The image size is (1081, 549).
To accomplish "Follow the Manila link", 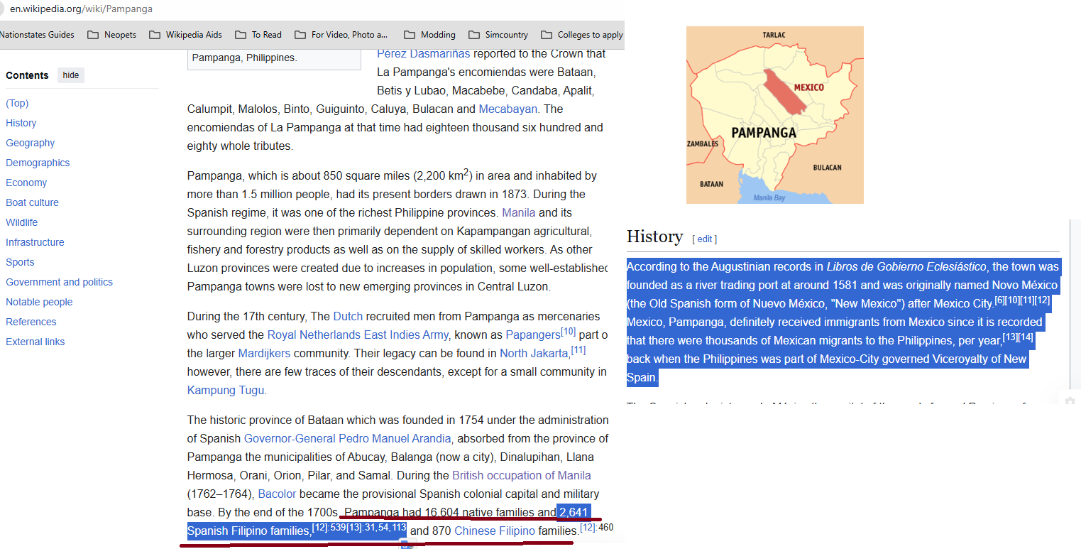I will pos(519,212).
